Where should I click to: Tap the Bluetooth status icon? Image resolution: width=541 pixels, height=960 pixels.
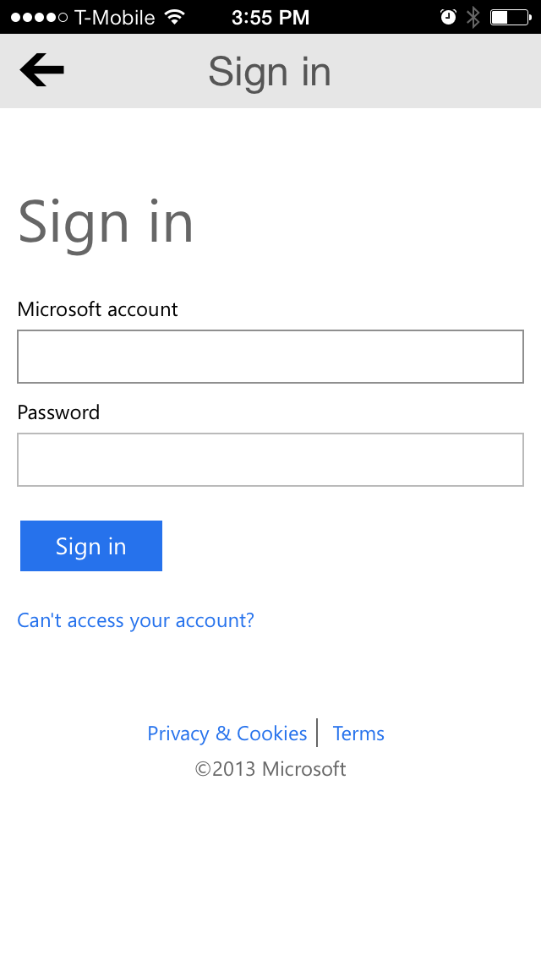coord(473,17)
